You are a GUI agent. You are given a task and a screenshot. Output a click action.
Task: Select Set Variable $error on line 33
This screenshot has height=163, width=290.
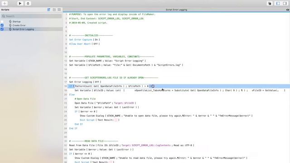pyautogui.click(x=101, y=150)
